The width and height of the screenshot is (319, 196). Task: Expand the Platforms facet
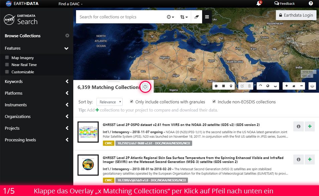[37, 93]
